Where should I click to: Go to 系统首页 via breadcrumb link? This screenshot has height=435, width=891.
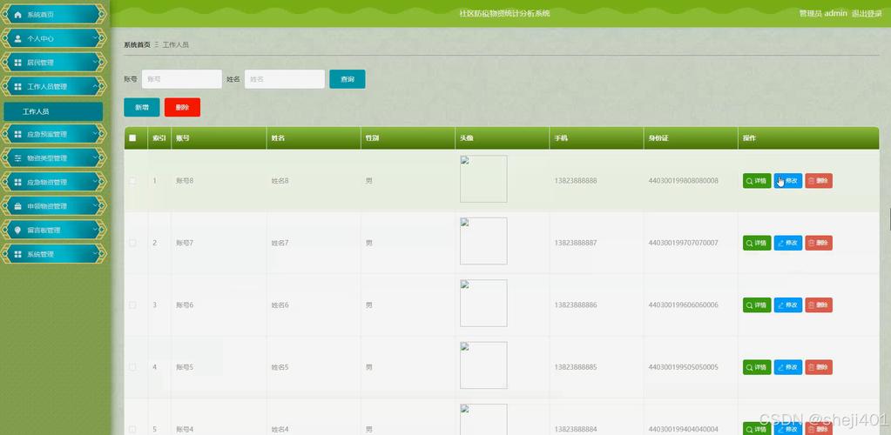click(x=137, y=44)
